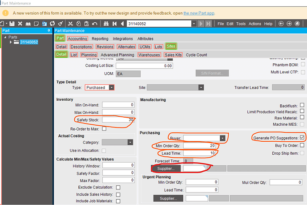Click the Undo arrow icon
This screenshot has width=307, height=205.
(95, 24)
